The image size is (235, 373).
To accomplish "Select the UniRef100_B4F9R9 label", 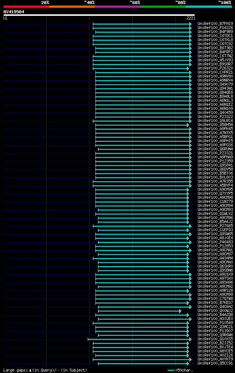I will [x=215, y=32].
